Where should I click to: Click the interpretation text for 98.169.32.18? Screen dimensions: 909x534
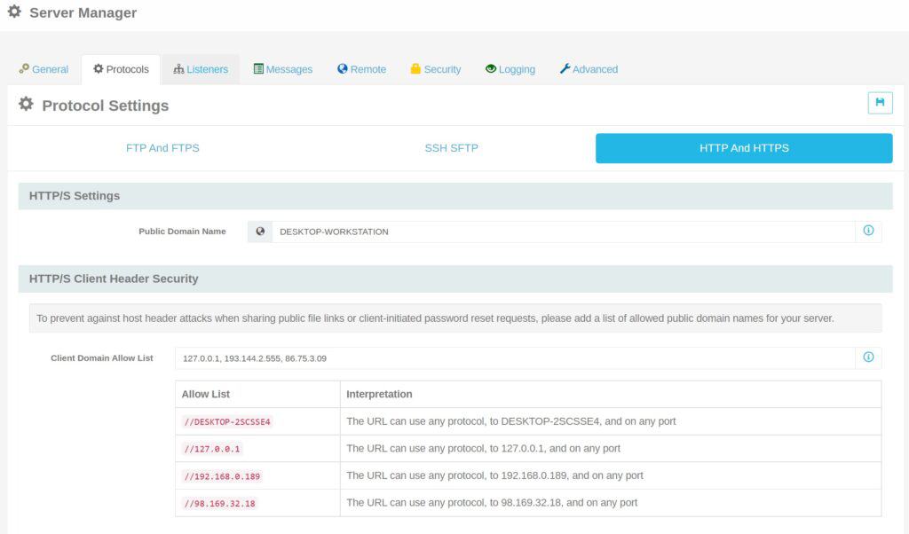pos(492,503)
